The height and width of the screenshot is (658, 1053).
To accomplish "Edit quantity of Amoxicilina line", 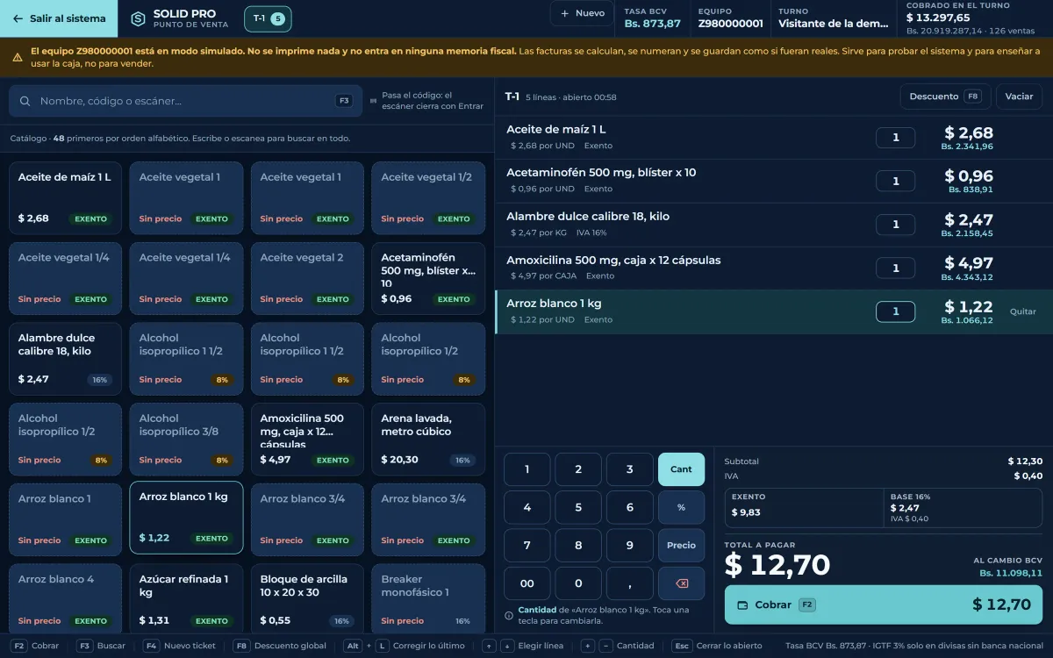I will [x=896, y=268].
